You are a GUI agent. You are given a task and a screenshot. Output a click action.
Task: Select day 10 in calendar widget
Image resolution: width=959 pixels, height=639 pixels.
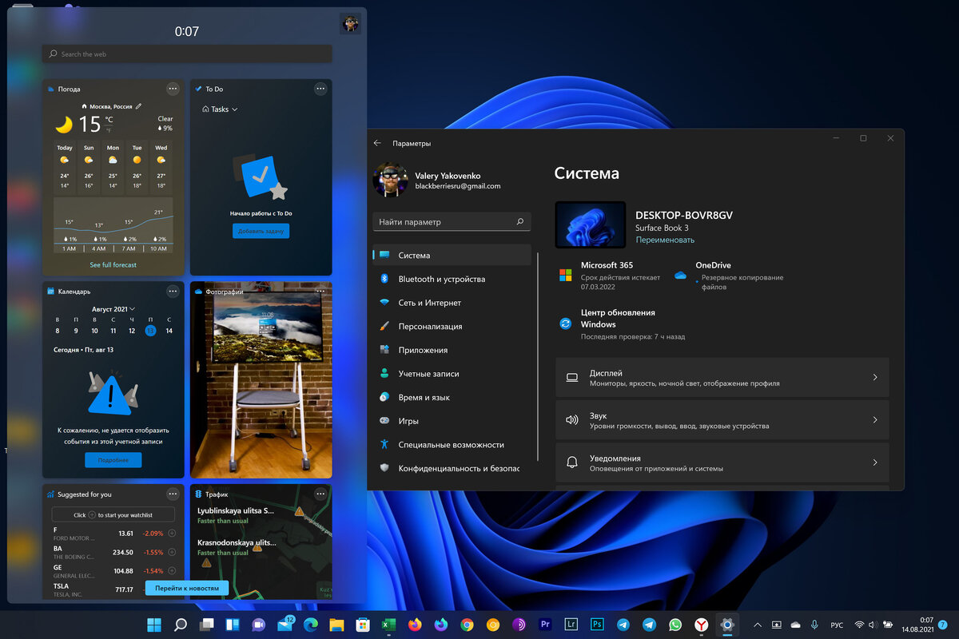94,331
